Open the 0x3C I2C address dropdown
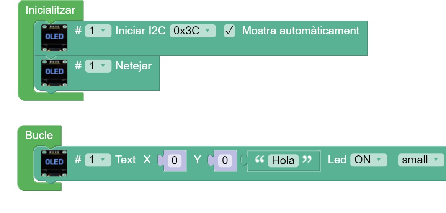 click(x=193, y=31)
